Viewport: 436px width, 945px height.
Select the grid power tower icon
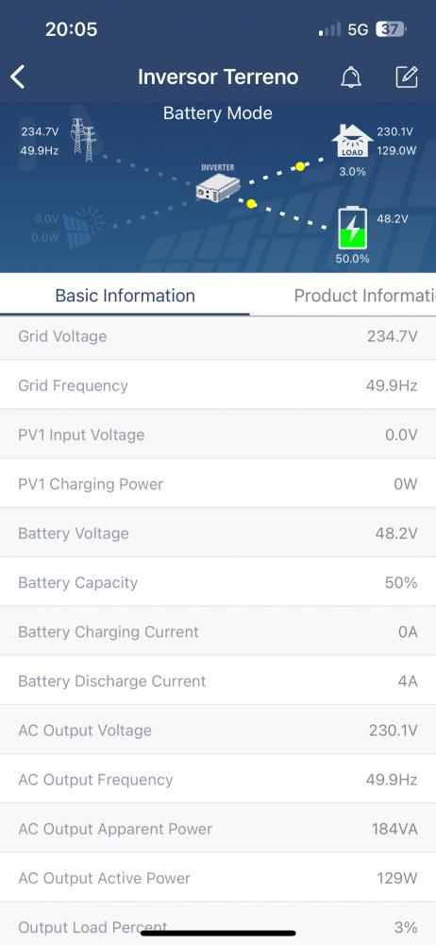click(83, 140)
